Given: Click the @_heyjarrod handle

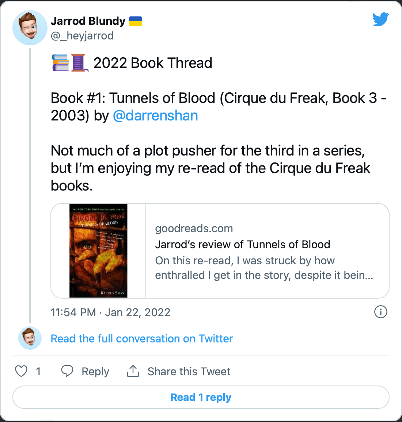Looking at the screenshot, I should pos(82,36).
